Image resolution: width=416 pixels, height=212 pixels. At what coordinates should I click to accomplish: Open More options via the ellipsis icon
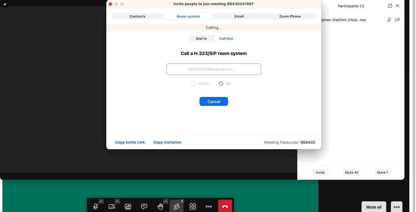209,206
